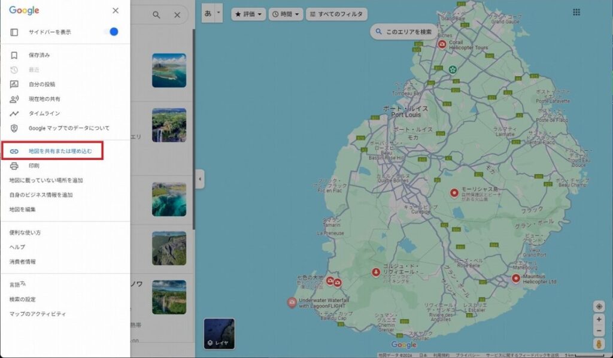The width and height of the screenshot is (613, 358).
Task: Click the Street View pegman icon
Action: point(599,344)
